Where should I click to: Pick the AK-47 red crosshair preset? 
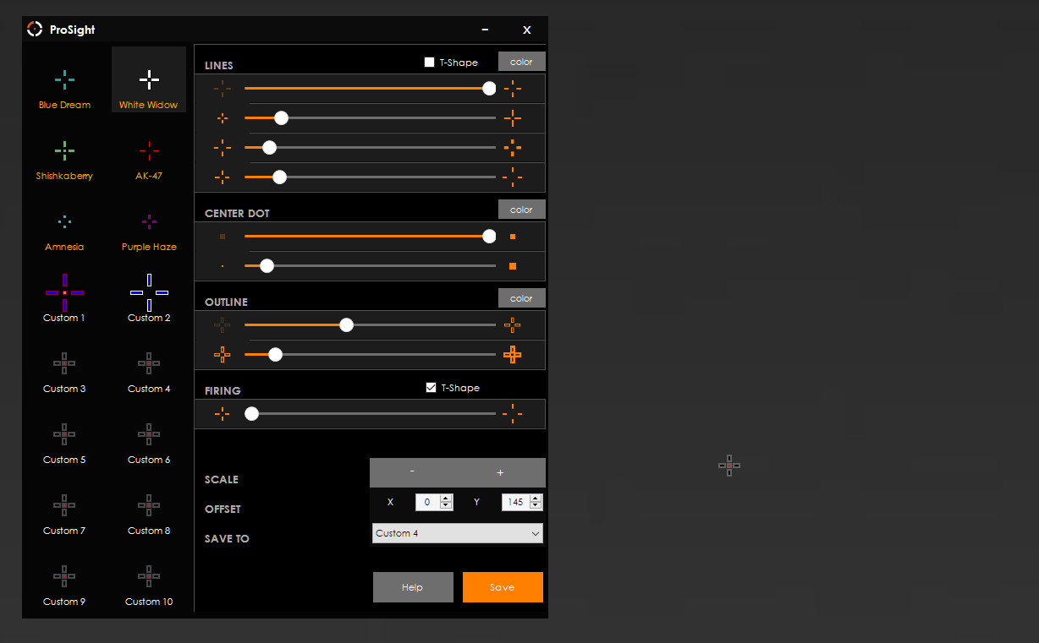149,159
